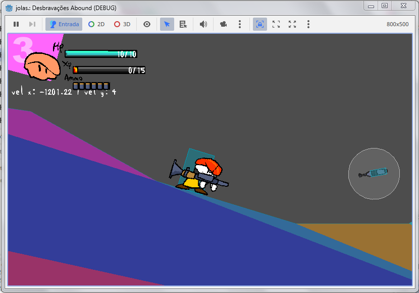Image resolution: width=419 pixels, height=293 pixels.
Task: Maximize the game window
Action: (385, 6)
